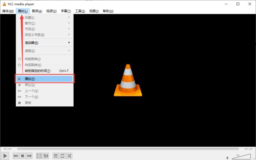The image size is (256, 160).
Task: Choose 上一个(V) in the menu
Action: click(x=45, y=91)
